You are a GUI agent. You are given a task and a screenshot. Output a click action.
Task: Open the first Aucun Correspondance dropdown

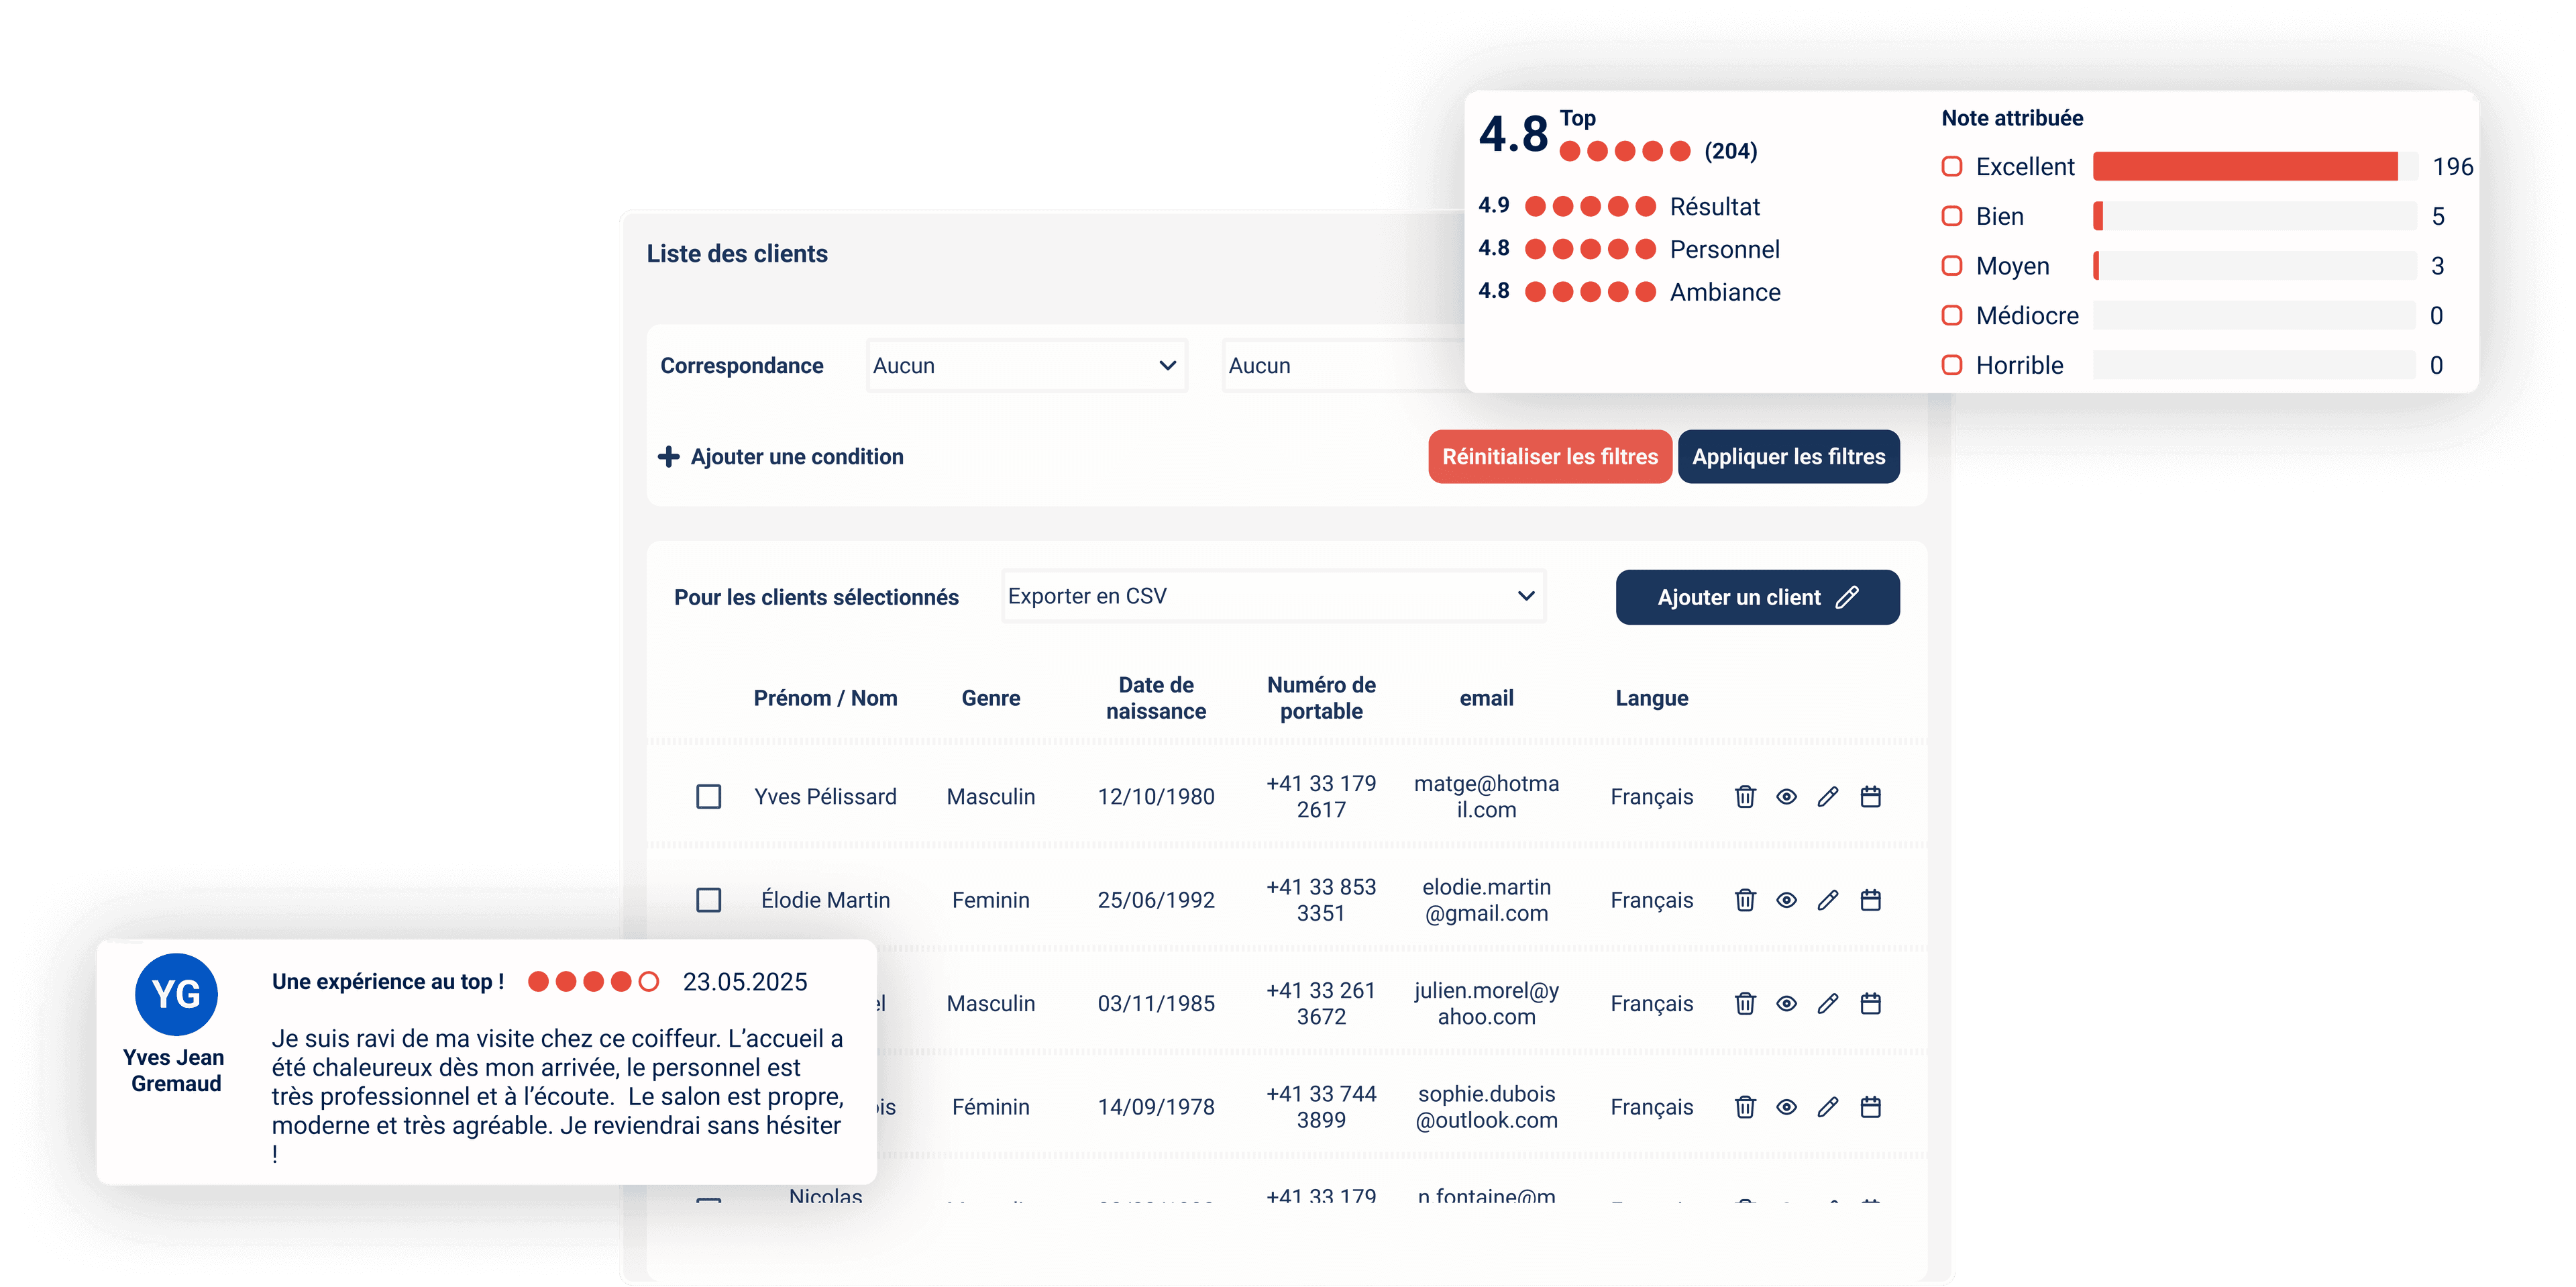[x=1026, y=365]
